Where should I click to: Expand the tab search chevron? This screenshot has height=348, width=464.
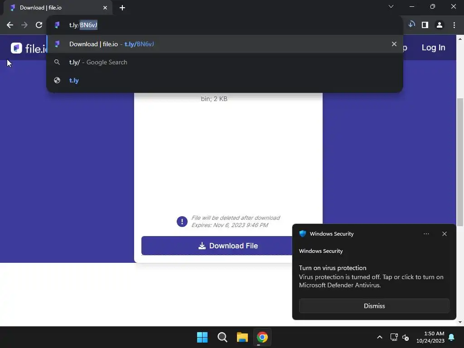coord(391,6)
